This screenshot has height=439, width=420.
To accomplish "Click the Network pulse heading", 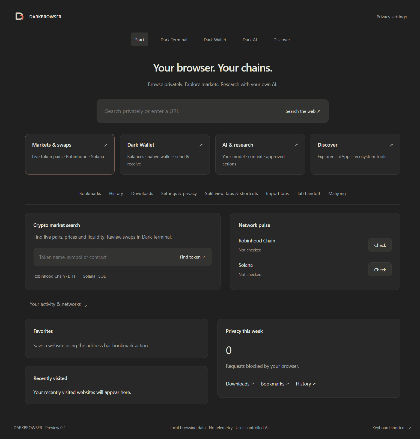I will click(254, 225).
